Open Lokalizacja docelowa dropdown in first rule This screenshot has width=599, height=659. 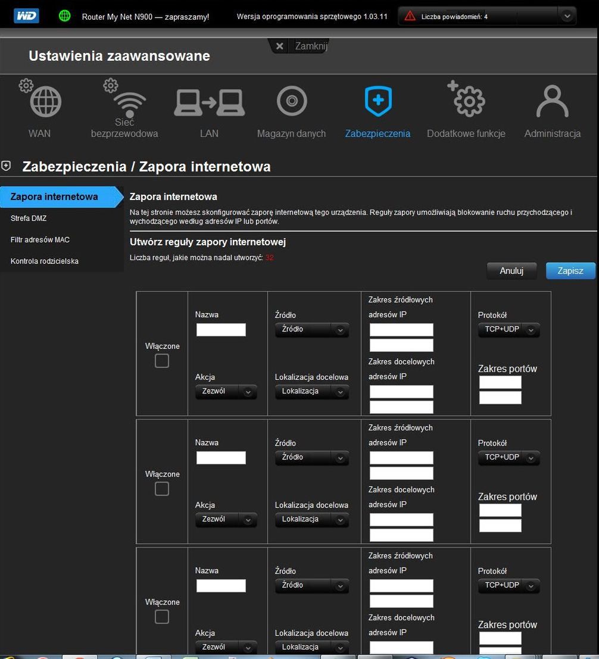coord(312,391)
